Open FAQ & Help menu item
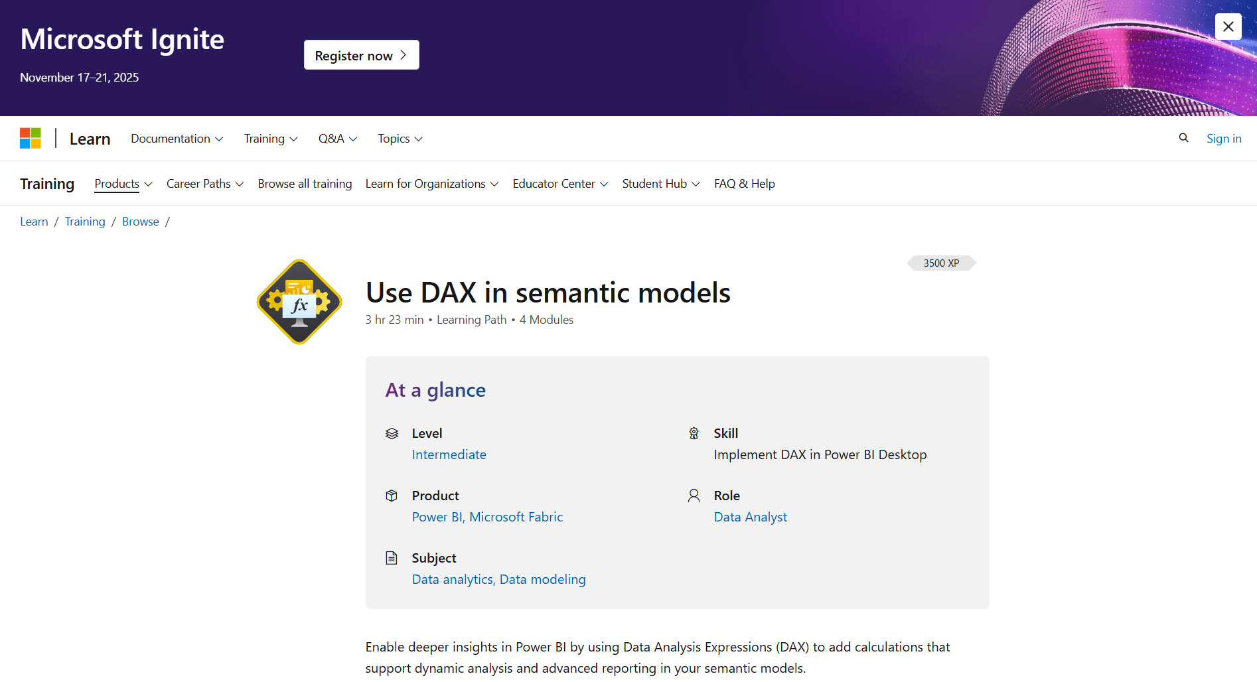1257x682 pixels. tap(744, 184)
